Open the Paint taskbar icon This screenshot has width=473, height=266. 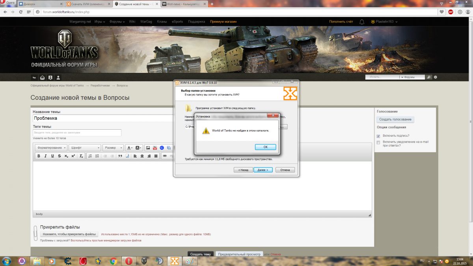[x=190, y=261]
